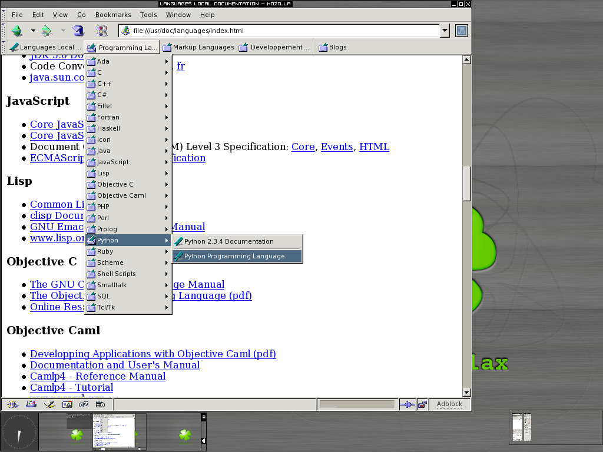Open the Ruby bookmarks folder
This screenshot has height=452, width=603.
coord(128,251)
